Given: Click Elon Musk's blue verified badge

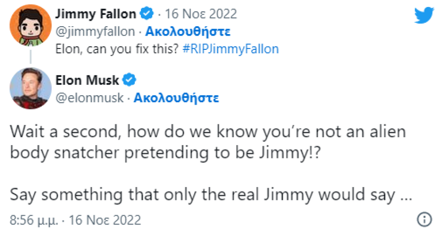Looking at the screenshot, I should coord(129,79).
